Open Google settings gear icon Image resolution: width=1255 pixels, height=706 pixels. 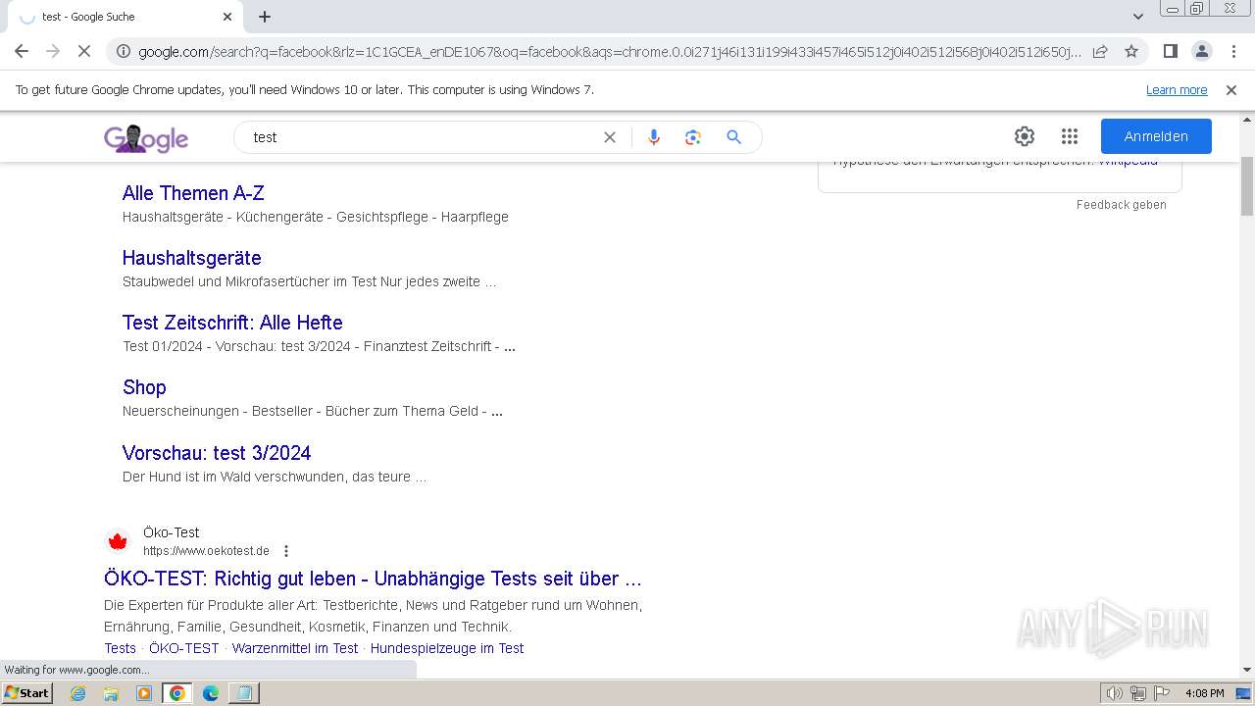[1025, 136]
